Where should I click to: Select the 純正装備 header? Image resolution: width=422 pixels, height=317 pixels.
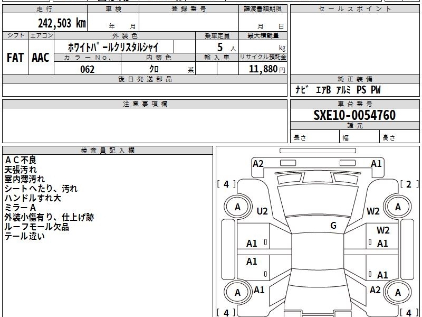pyautogui.click(x=354, y=79)
